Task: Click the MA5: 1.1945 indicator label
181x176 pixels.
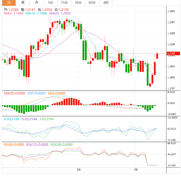Action: (14, 13)
